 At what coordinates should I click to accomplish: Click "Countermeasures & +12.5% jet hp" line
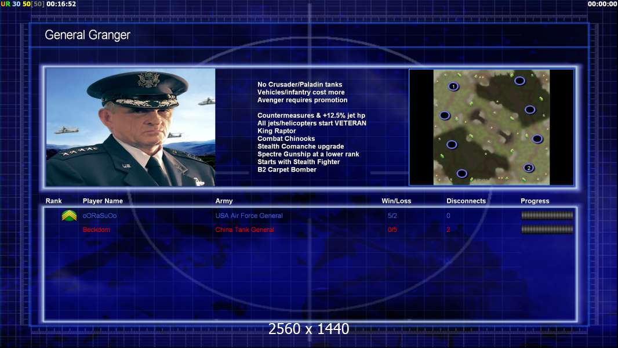click(x=311, y=115)
